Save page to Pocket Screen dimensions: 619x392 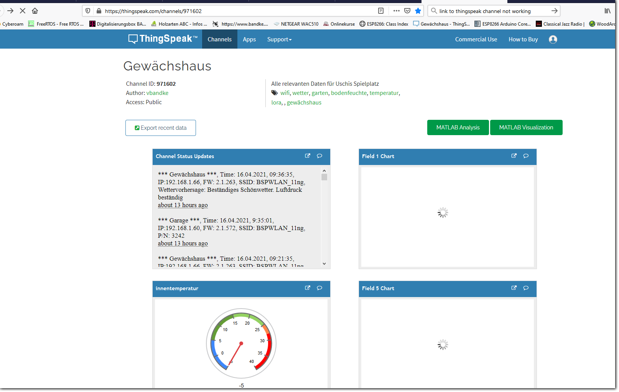407,11
